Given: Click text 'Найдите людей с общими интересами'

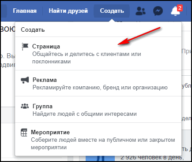Looking at the screenshot, I should point(85,114).
